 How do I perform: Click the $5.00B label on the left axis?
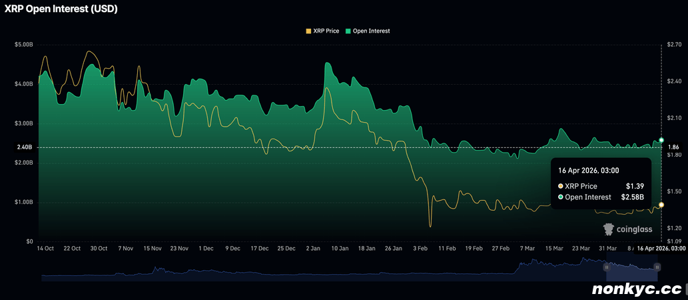click(x=23, y=45)
